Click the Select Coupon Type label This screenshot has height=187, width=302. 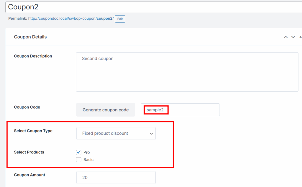[33, 131]
